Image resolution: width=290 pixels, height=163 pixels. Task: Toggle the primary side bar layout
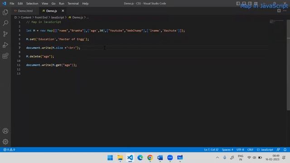238,3
